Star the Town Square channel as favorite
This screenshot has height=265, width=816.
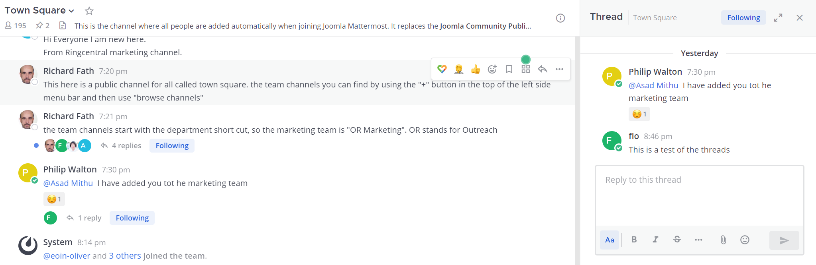89,11
